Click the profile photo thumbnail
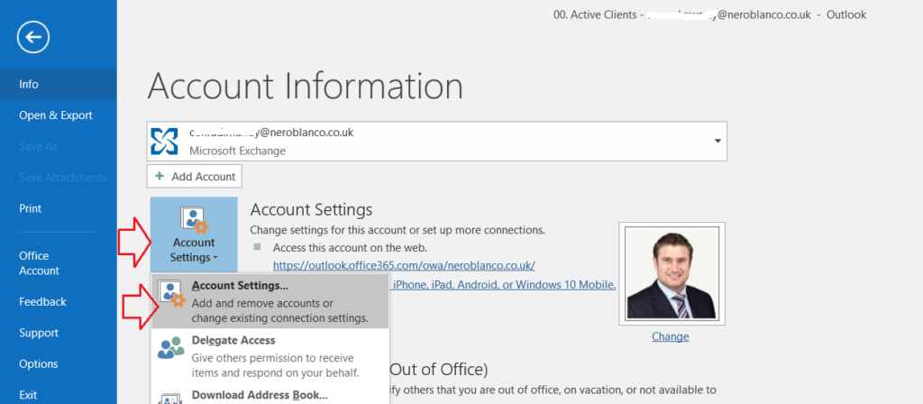This screenshot has height=404, width=923. coord(672,274)
